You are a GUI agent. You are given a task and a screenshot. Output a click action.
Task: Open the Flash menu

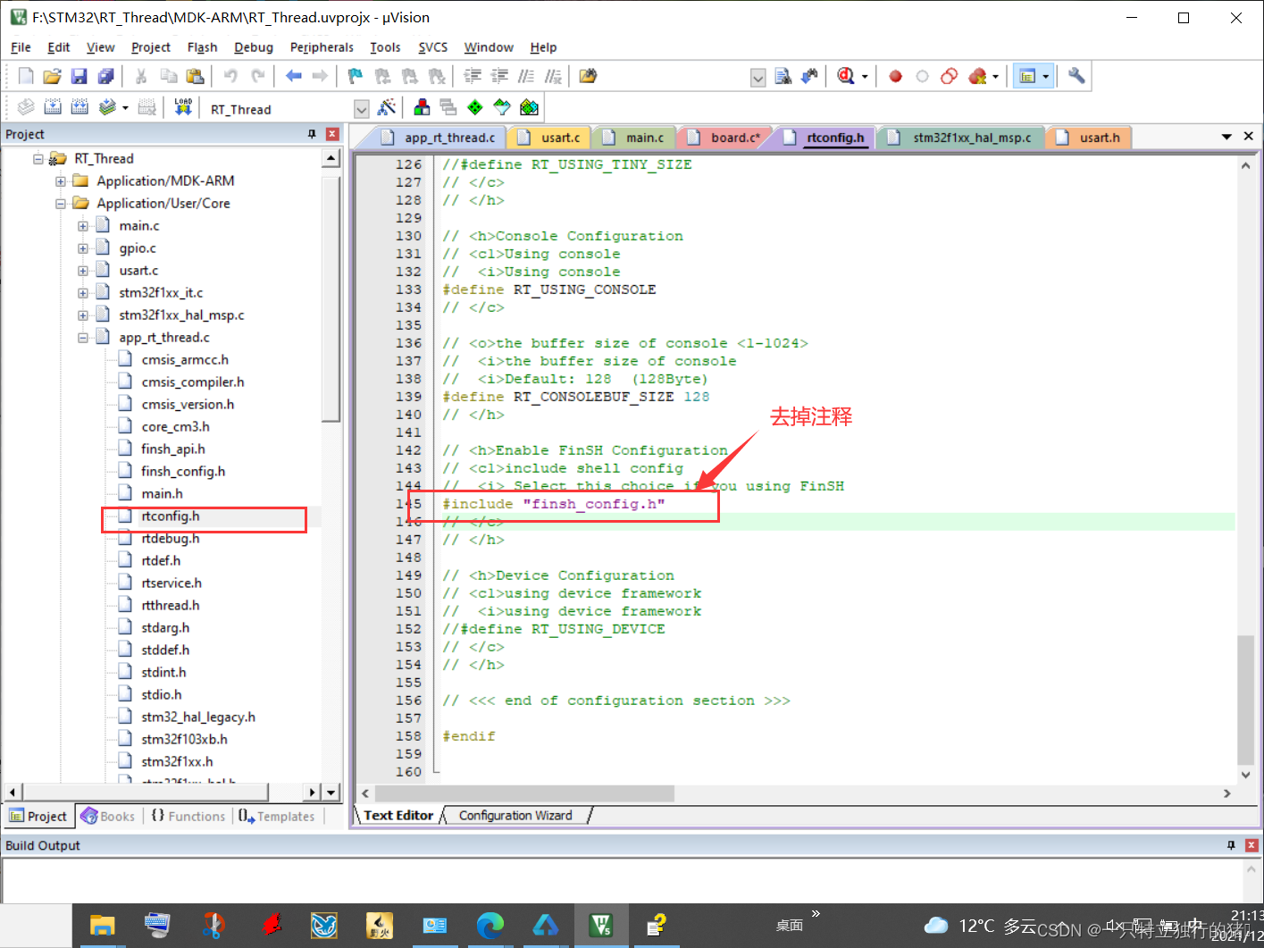[x=202, y=47]
